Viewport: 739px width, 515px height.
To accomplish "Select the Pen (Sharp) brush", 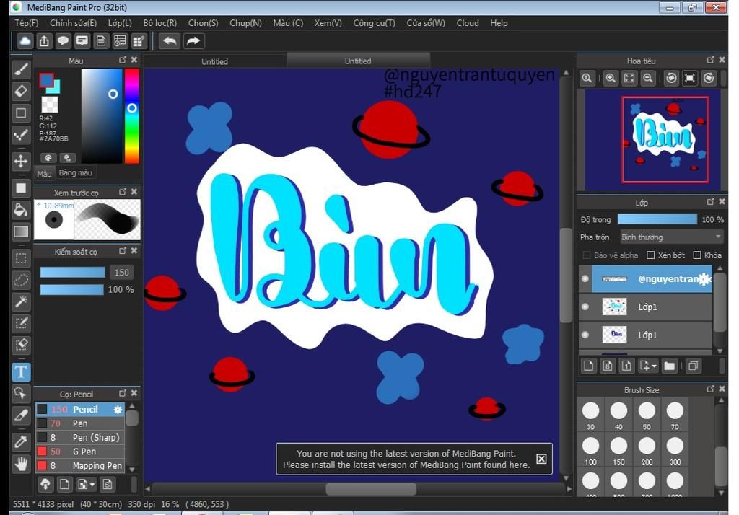I will 80,437.
